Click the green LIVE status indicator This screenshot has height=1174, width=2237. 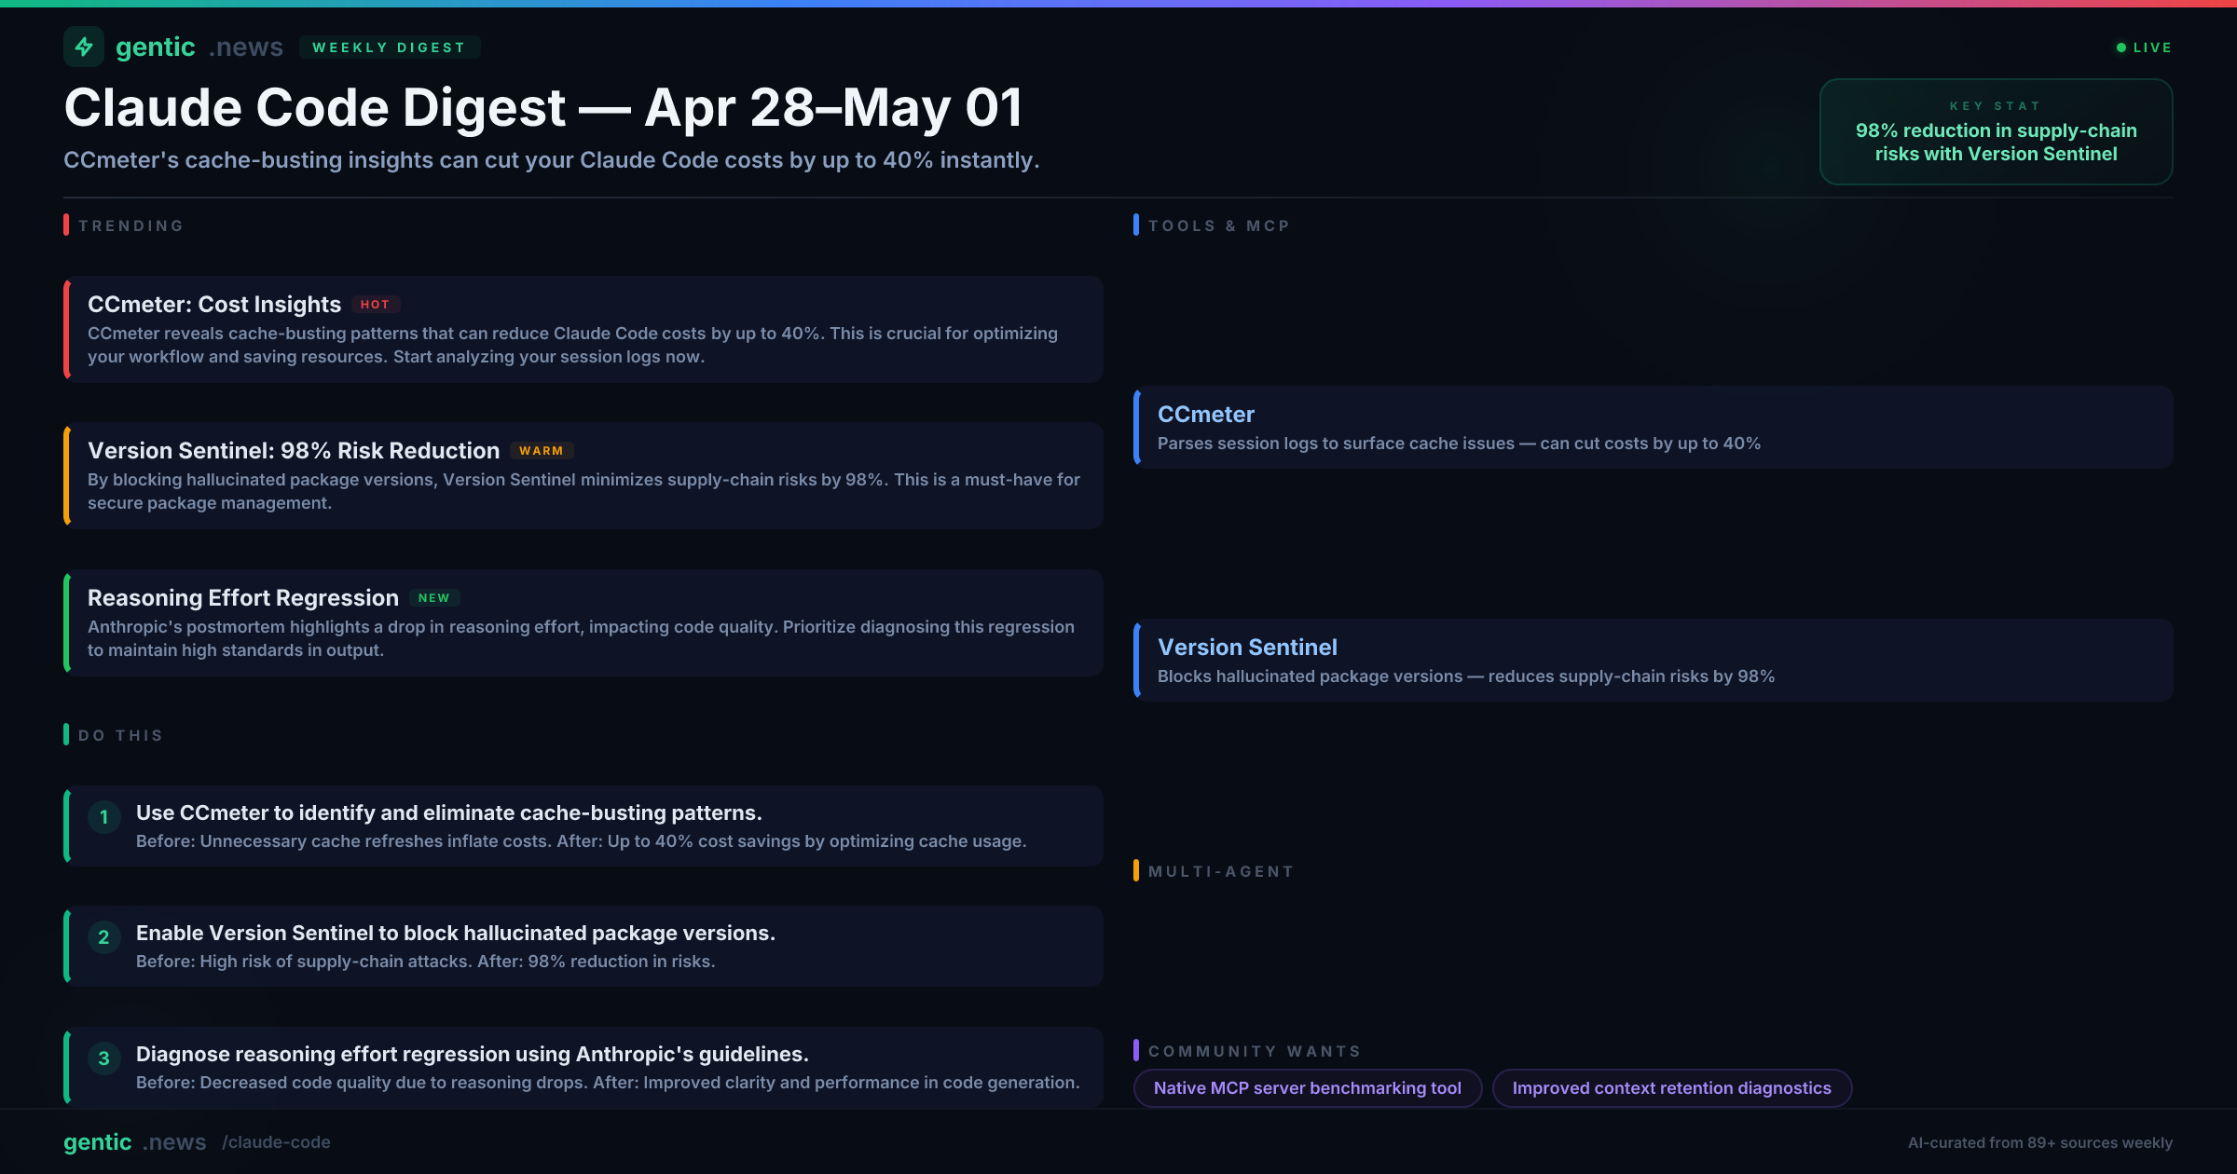[x=2144, y=48]
